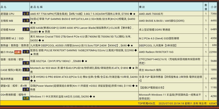Click the 27吋(2560*1440) monitor note
Image resolution: width=219 pixels, height=109 pixels.
[x=170, y=61]
